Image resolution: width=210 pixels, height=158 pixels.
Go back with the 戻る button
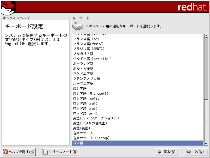[x=166, y=152]
